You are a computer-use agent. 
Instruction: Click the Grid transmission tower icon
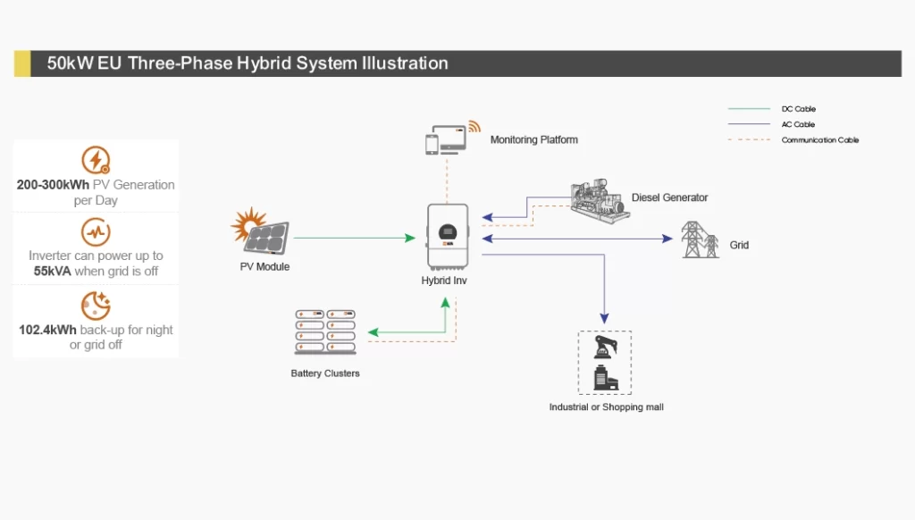[700, 239]
